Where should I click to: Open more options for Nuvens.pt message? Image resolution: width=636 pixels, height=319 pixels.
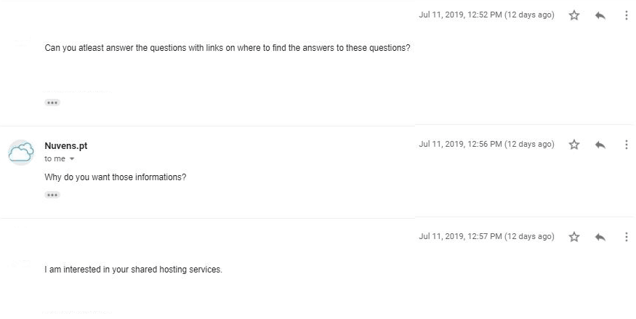click(627, 145)
